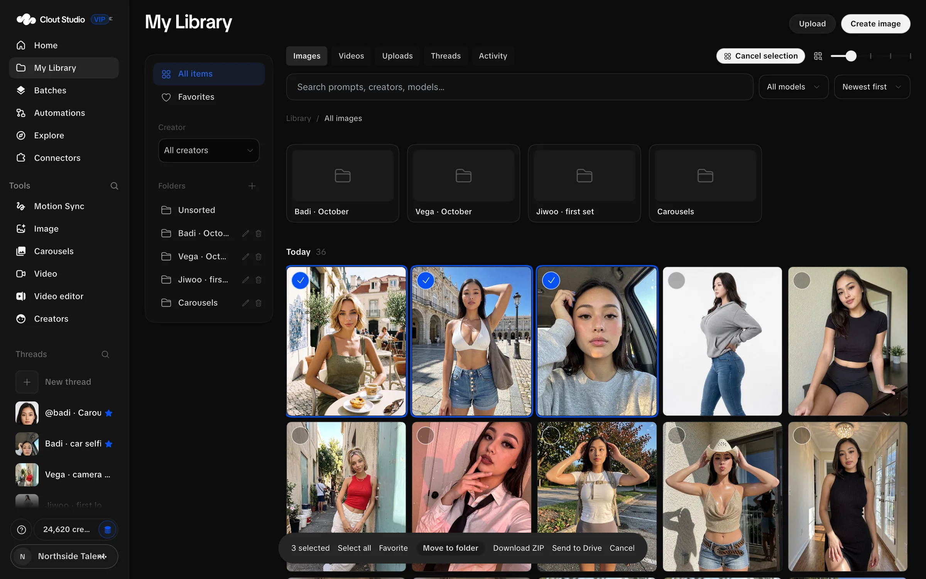Image resolution: width=926 pixels, height=579 pixels.
Task: Uncheck the selected car selfie image
Action: coord(551,281)
